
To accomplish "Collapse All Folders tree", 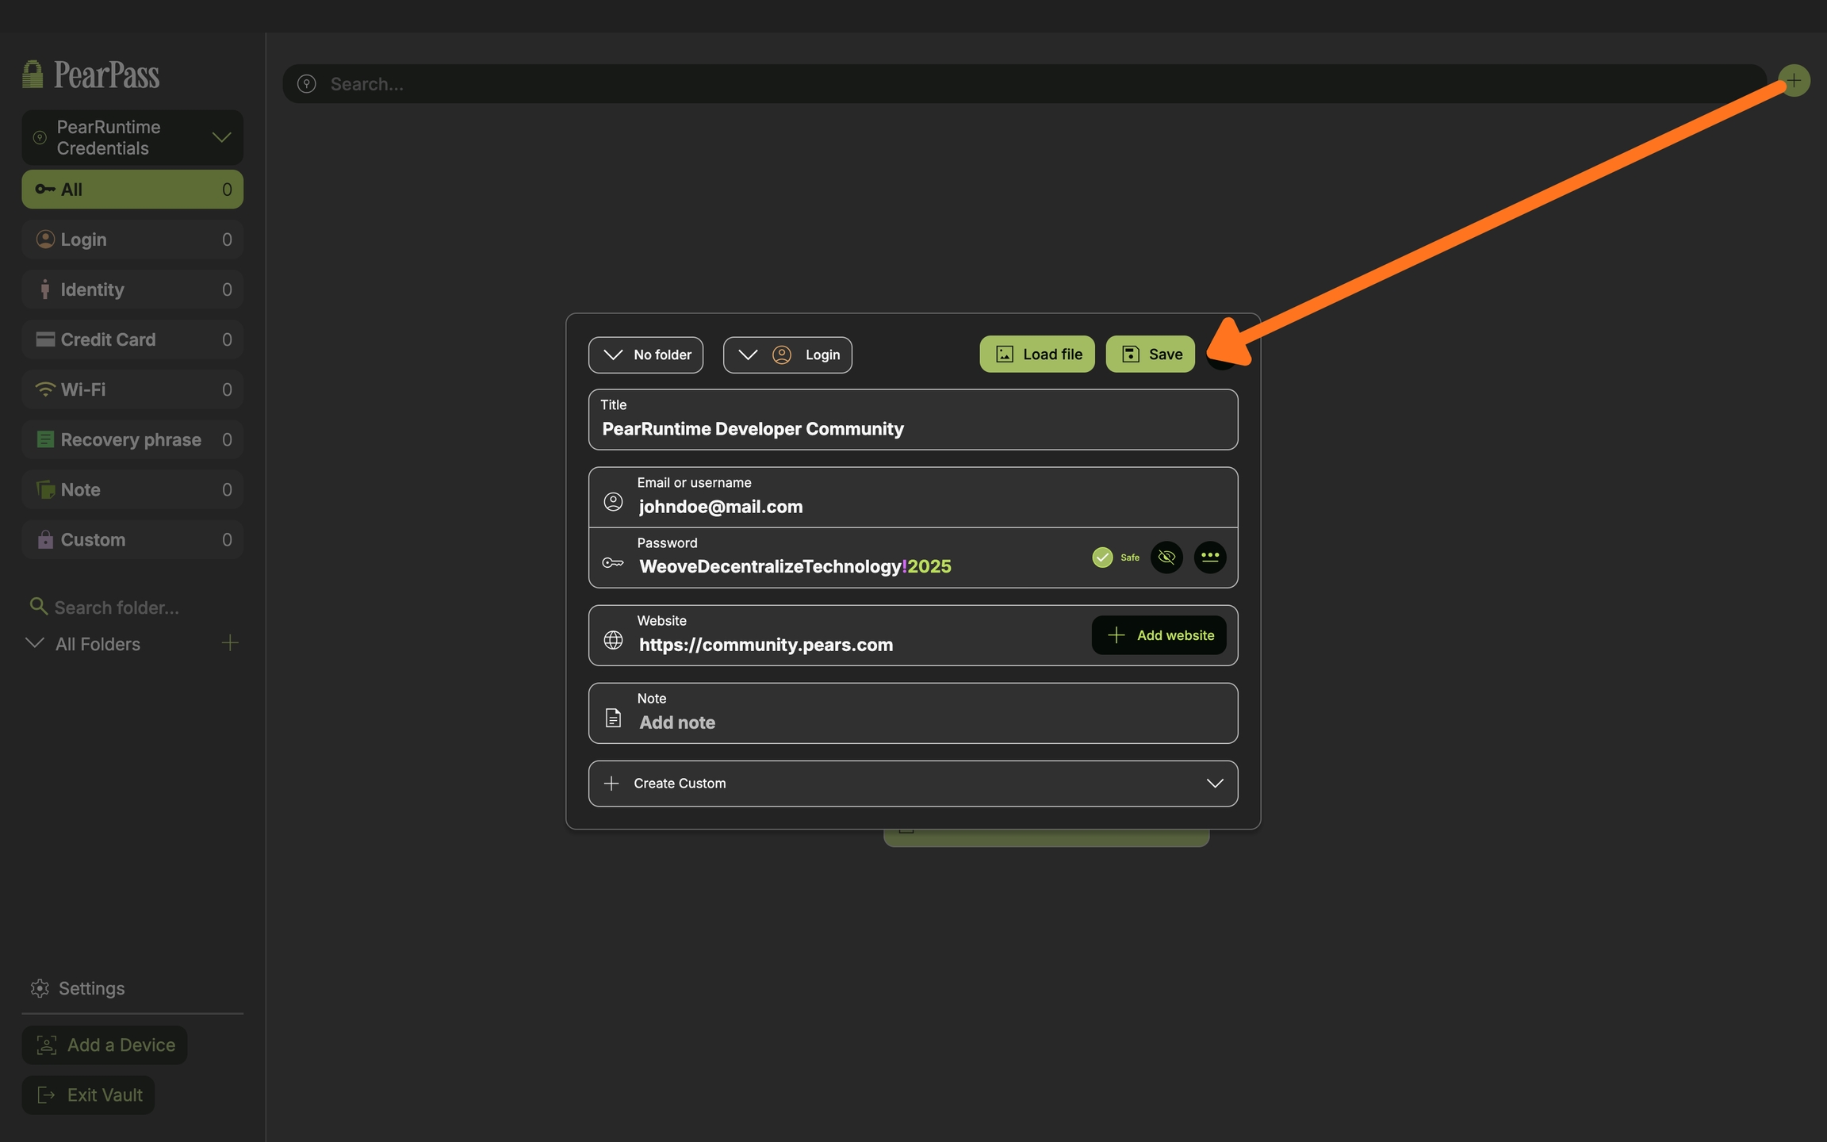I will 35,643.
